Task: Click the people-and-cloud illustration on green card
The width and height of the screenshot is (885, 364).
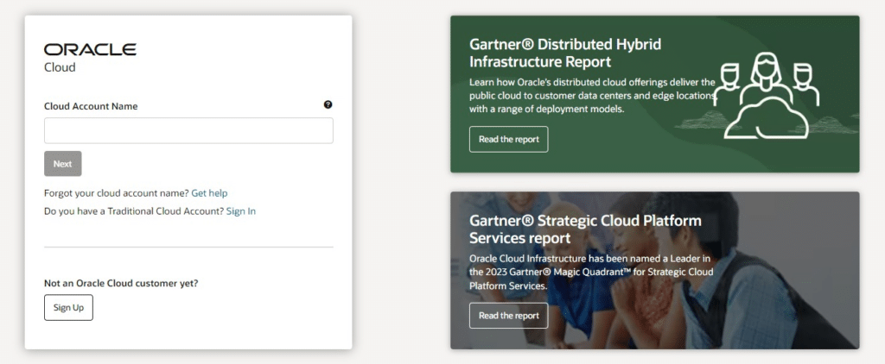Action: (766, 95)
